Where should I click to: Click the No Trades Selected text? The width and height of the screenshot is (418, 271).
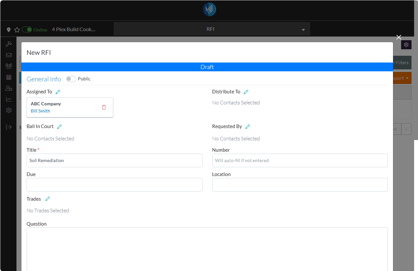48,211
